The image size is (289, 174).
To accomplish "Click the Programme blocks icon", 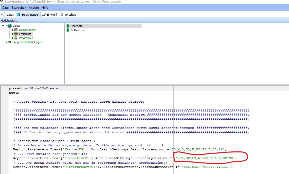I will (x=16, y=38).
